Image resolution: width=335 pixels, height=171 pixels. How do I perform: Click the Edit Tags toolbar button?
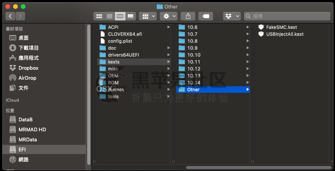click(206, 16)
